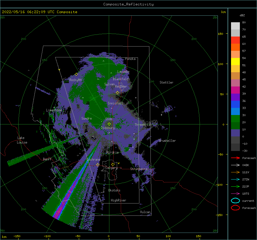Screen dimensions: 257x240
Task: Click the Lacombe town label
Action: click(123, 72)
